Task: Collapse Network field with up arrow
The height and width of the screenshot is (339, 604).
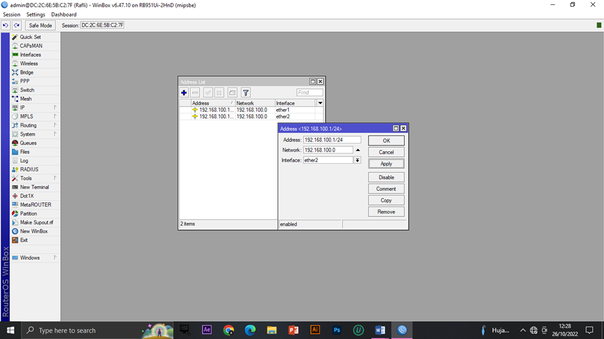Action: pos(358,150)
